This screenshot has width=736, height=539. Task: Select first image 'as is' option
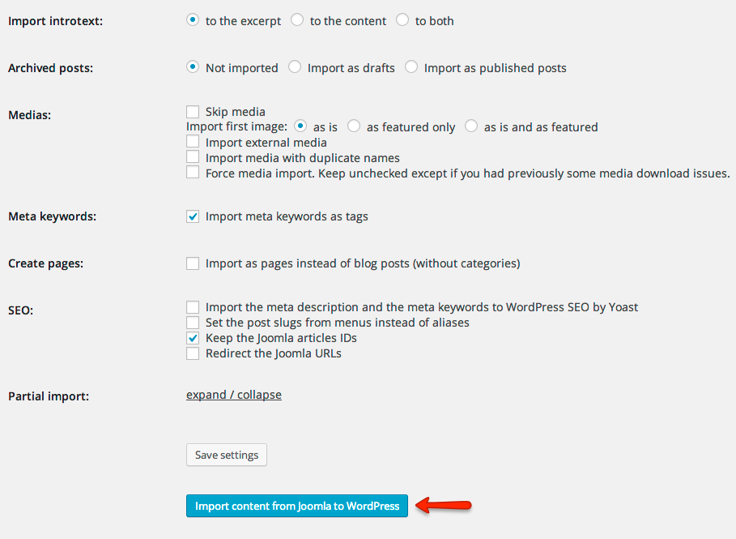(x=300, y=126)
